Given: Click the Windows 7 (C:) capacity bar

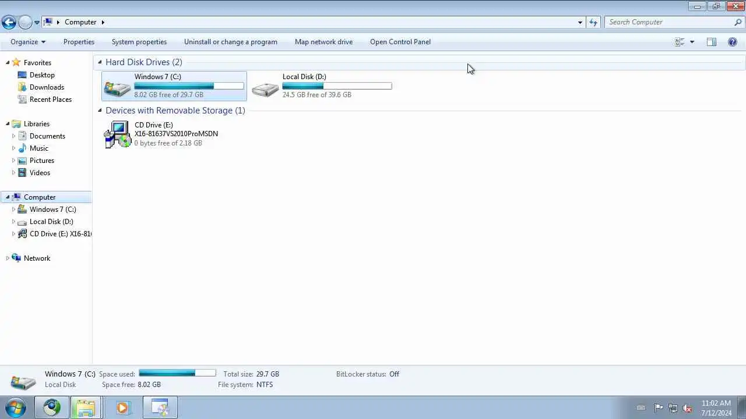Looking at the screenshot, I should tap(189, 86).
